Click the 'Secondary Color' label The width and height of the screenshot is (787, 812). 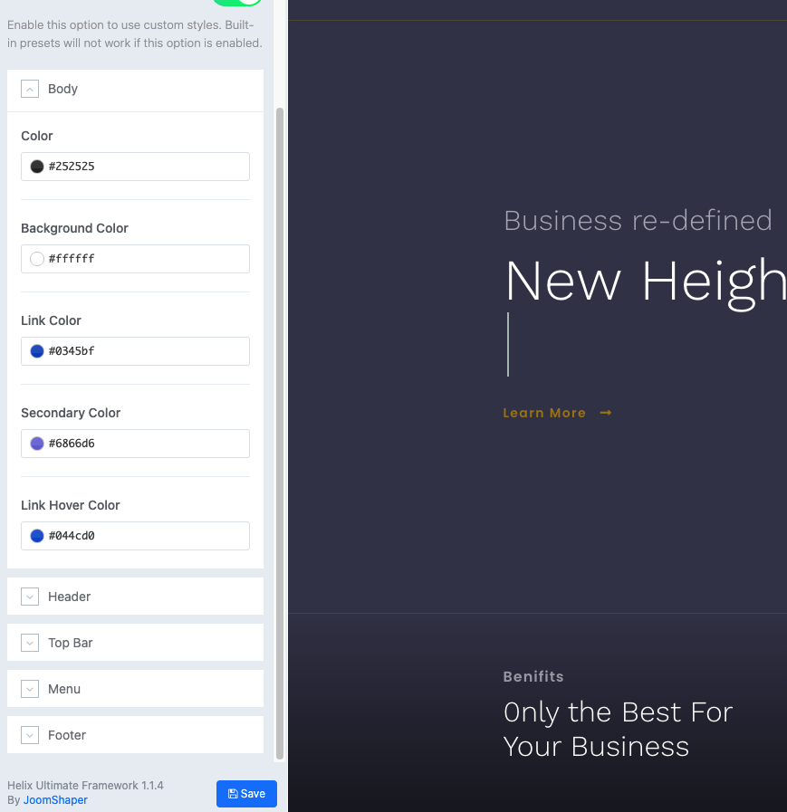tap(71, 413)
